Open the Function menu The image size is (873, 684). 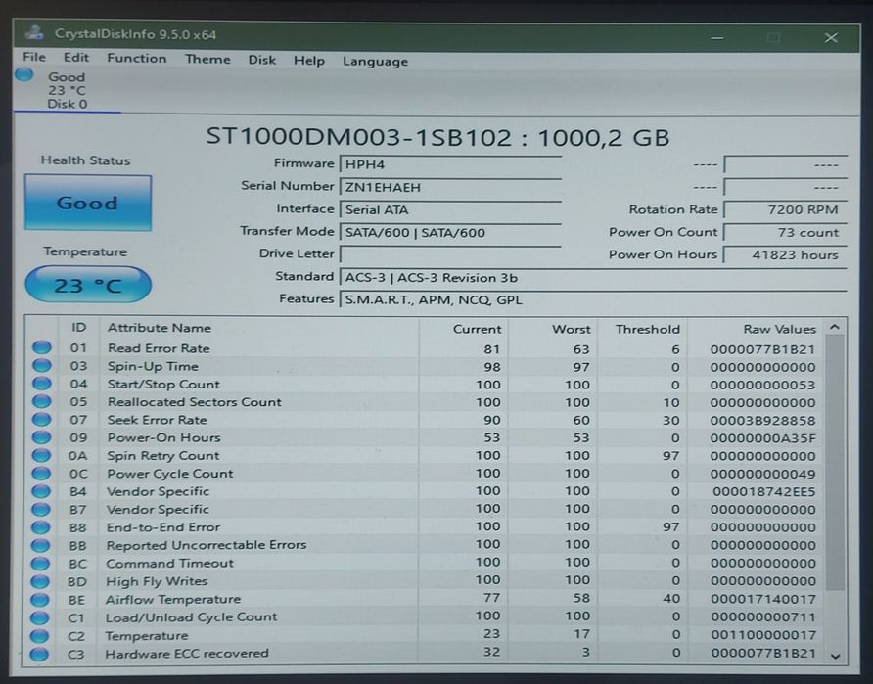point(136,59)
